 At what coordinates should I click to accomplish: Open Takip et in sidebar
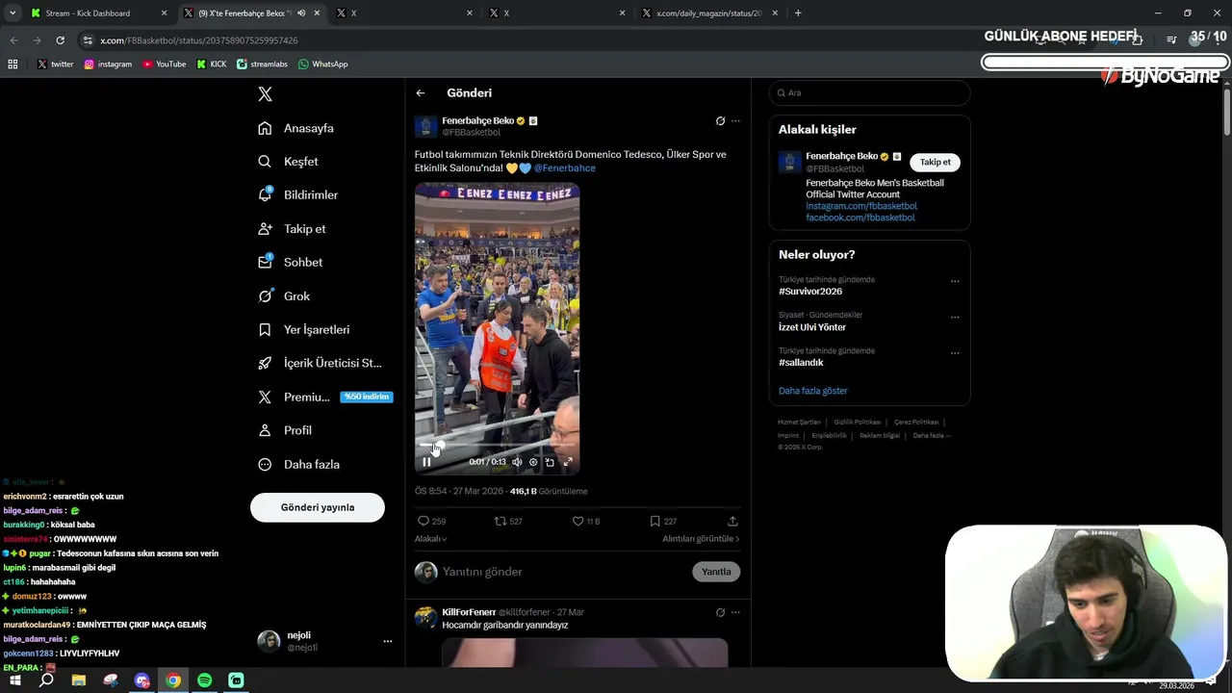click(x=293, y=229)
